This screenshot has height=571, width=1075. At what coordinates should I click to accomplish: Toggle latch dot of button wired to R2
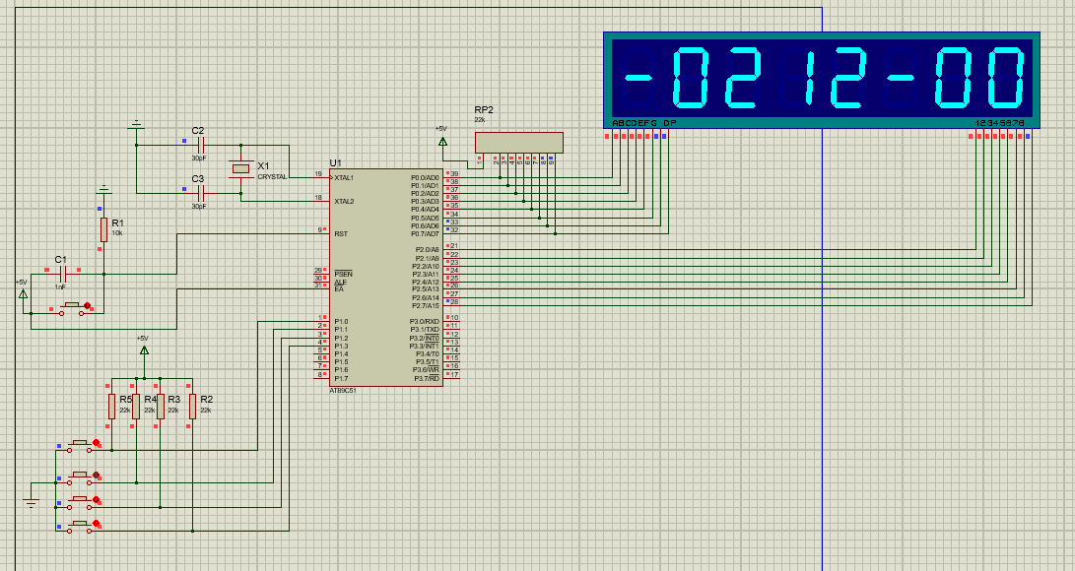[x=96, y=523]
